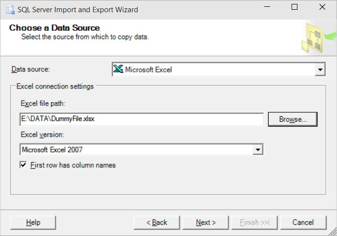The width and height of the screenshot is (337, 236).
Task: Click the Excel connection settings group label
Action: pyautogui.click(x=55, y=86)
